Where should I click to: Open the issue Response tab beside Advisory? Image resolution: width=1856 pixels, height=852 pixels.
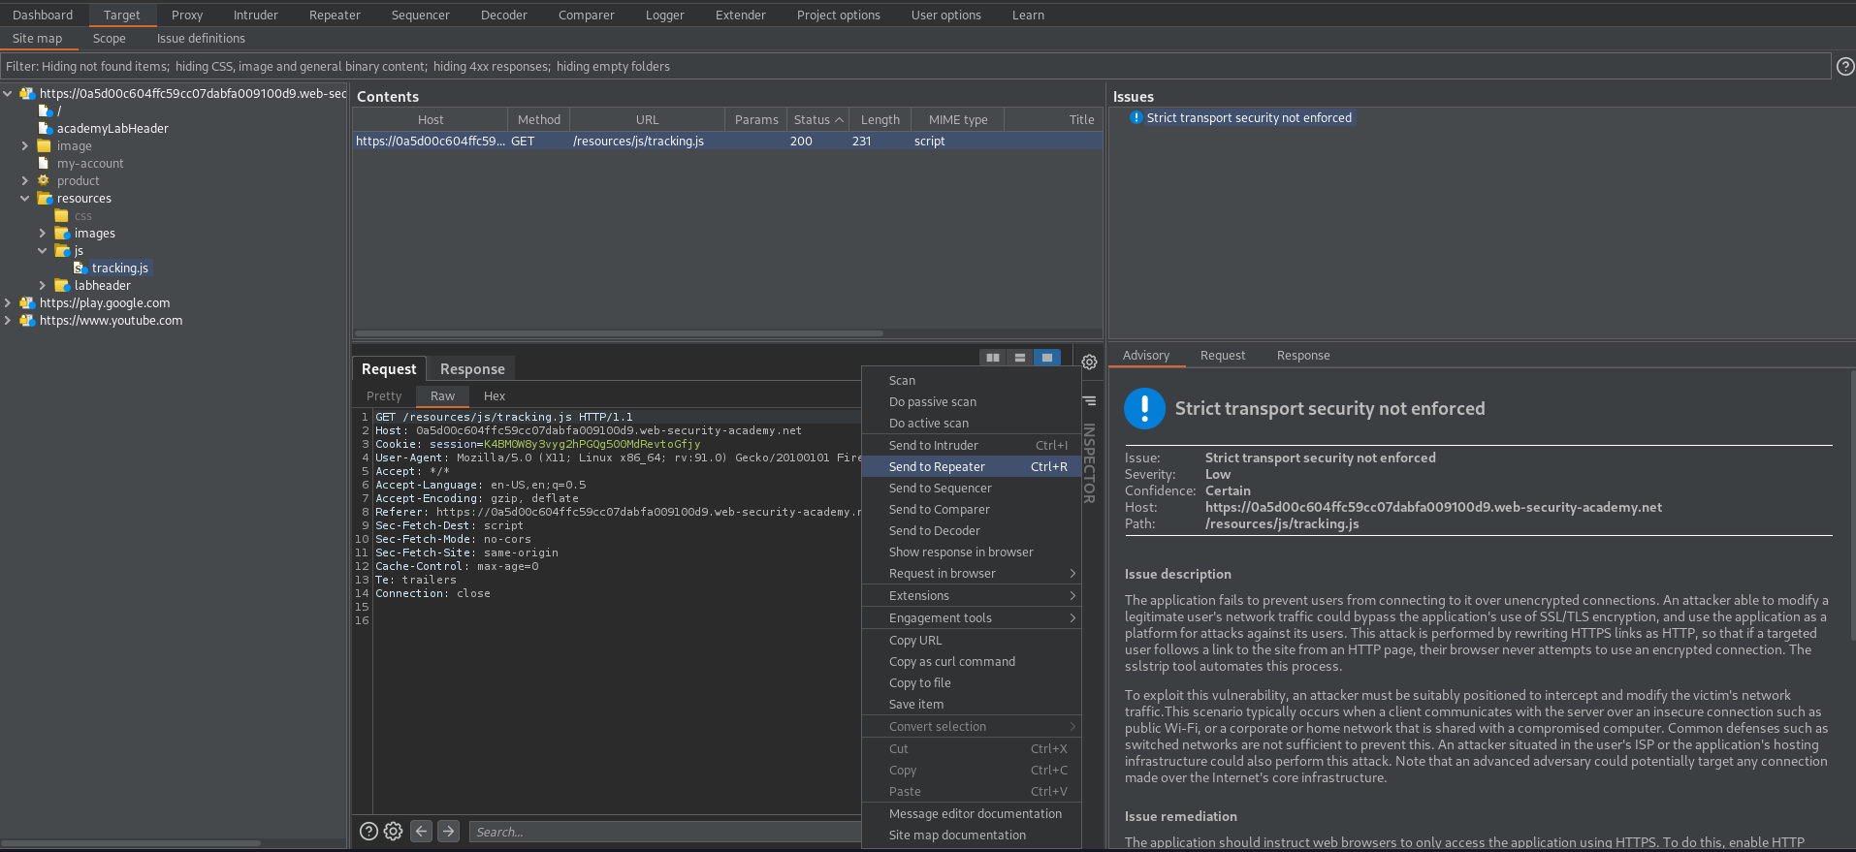(x=1303, y=355)
